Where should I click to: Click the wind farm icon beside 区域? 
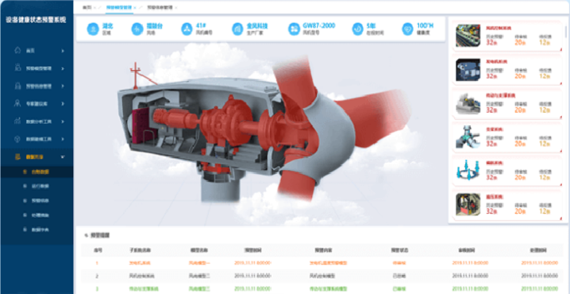(x=137, y=29)
